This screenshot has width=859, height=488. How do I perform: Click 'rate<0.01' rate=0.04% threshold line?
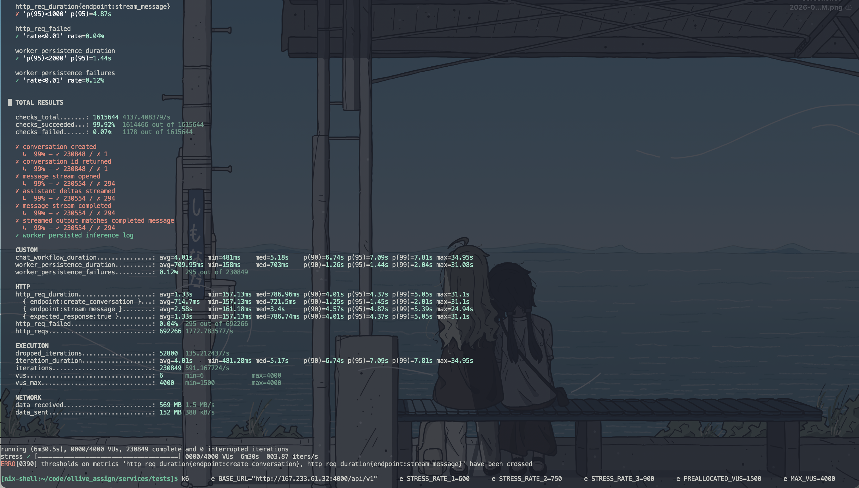[x=60, y=36]
